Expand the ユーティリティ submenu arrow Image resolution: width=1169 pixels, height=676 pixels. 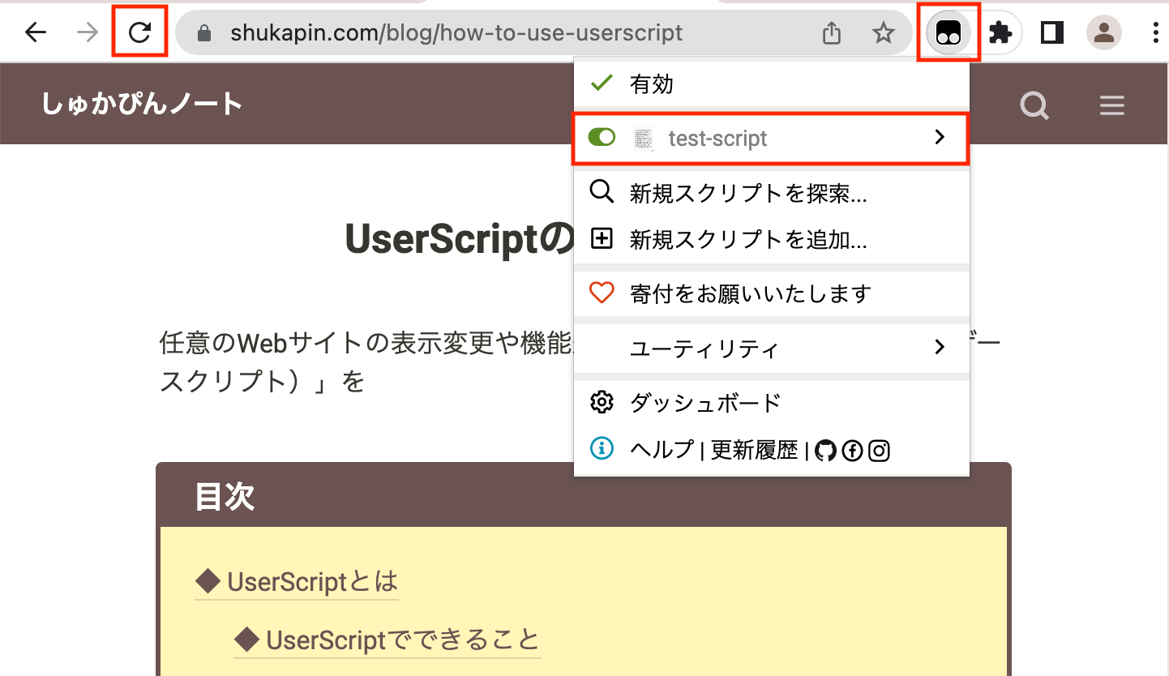point(940,348)
